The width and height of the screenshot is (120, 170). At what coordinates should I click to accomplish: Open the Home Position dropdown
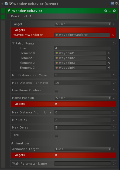pos(83,98)
